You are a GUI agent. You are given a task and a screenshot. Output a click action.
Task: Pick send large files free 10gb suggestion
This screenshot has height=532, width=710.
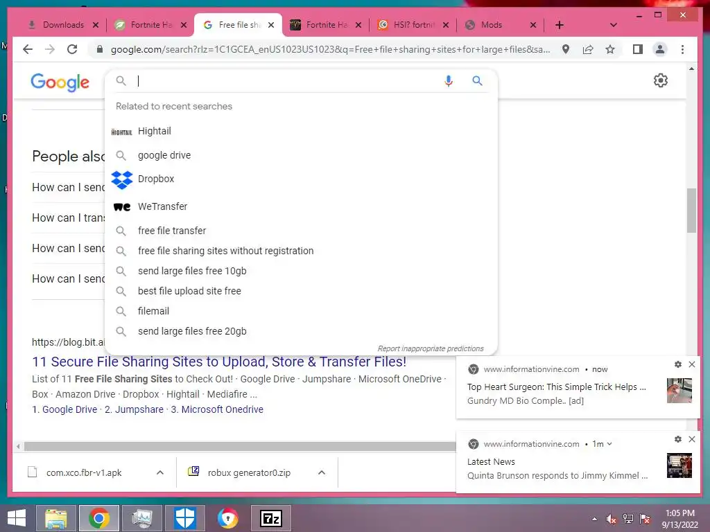pos(301,271)
